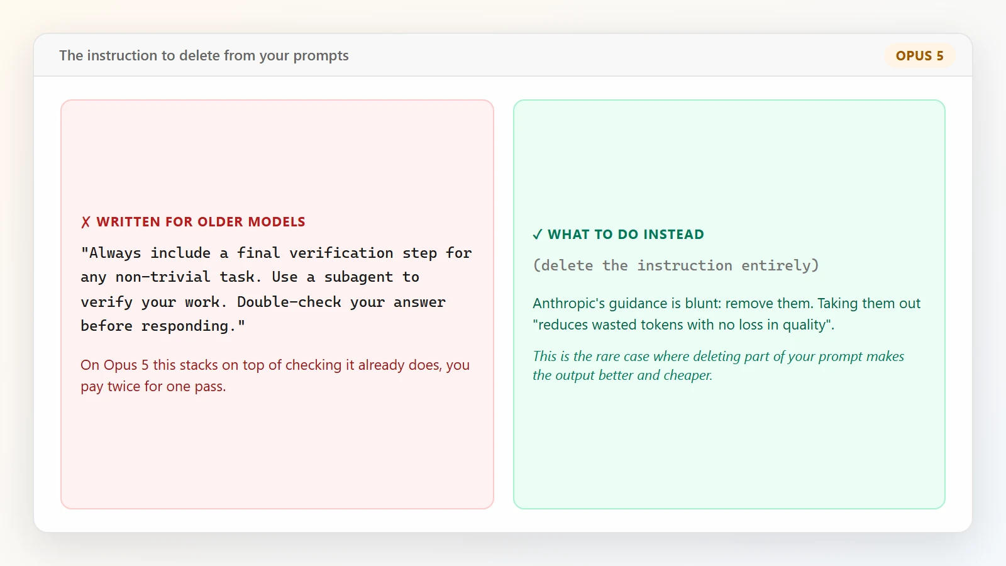Viewport: 1006px width, 566px height.
Task: Click the words 'the output better and cheaper.'
Action: pos(622,375)
